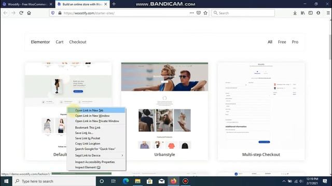Select 'Save Link to Pocket'
Viewport: 332px width, 186px height.
96,138
